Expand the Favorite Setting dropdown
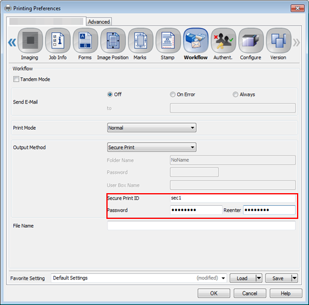 point(224,278)
